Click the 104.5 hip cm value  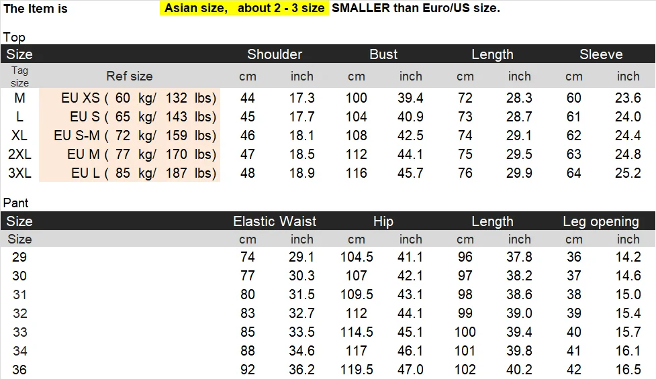pyautogui.click(x=357, y=257)
